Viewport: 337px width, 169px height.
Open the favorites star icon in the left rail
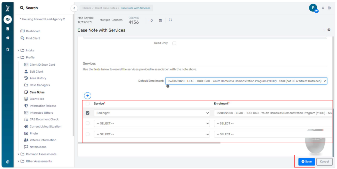pos(8,49)
